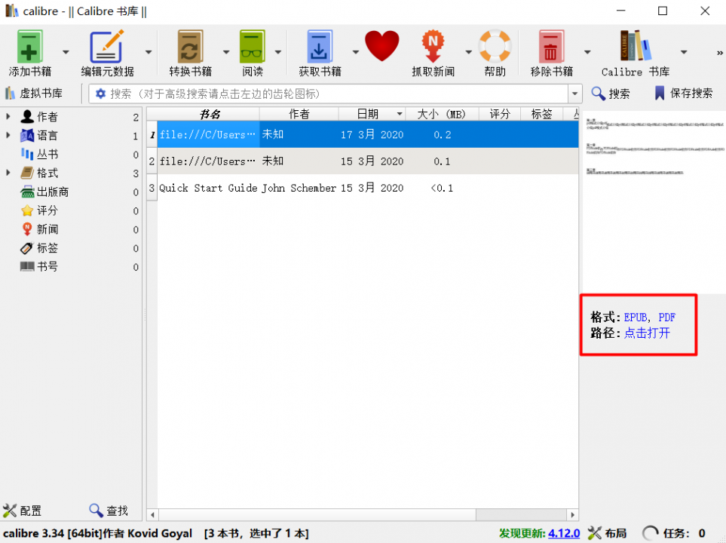Click update version link 4.12.0

point(563,533)
